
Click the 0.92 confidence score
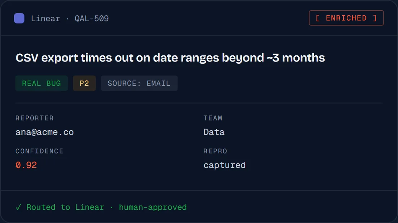[26, 165]
